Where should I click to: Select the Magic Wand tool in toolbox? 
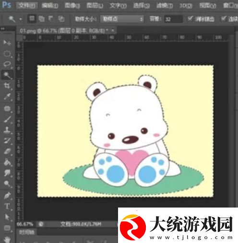click(7, 75)
